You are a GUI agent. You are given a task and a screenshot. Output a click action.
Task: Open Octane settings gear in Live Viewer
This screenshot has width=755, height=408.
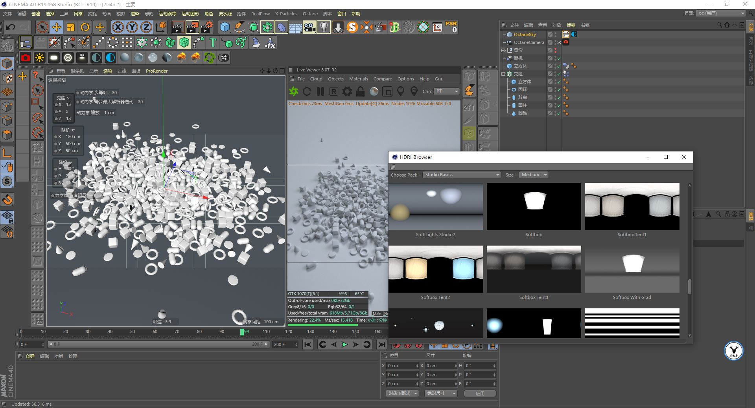click(347, 91)
